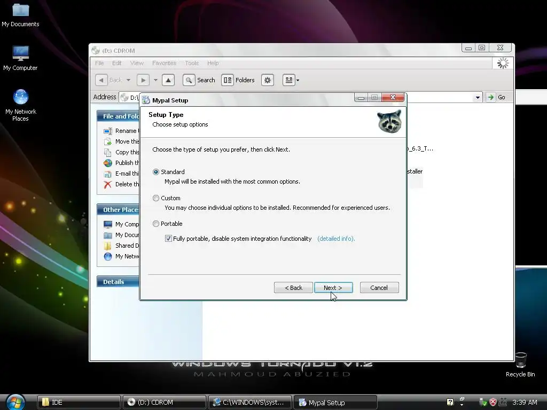Viewport: 547px width, 410px height.
Task: Click the file name ending in _6.3_T...
Action: (420, 148)
